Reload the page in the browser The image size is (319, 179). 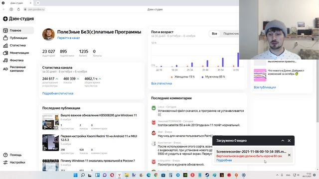(18, 9)
